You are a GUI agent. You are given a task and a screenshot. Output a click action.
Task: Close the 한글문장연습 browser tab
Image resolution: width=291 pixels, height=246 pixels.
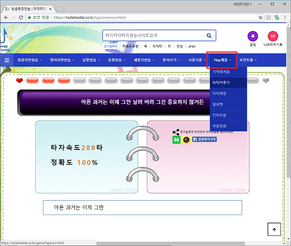tap(50, 9)
